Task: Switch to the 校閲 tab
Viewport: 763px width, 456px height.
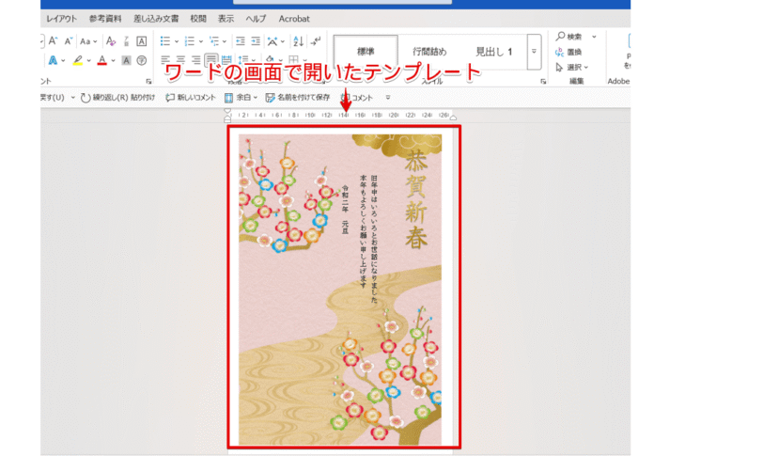Action: point(198,19)
